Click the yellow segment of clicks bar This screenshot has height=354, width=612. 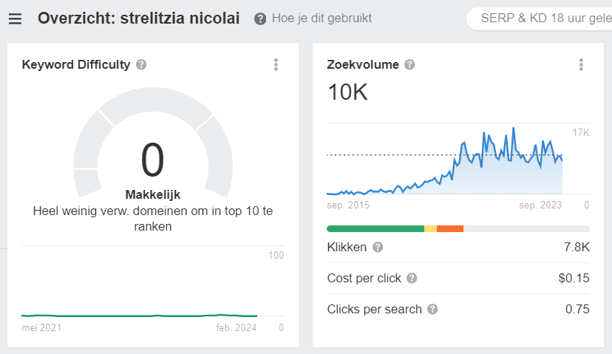coord(430,228)
